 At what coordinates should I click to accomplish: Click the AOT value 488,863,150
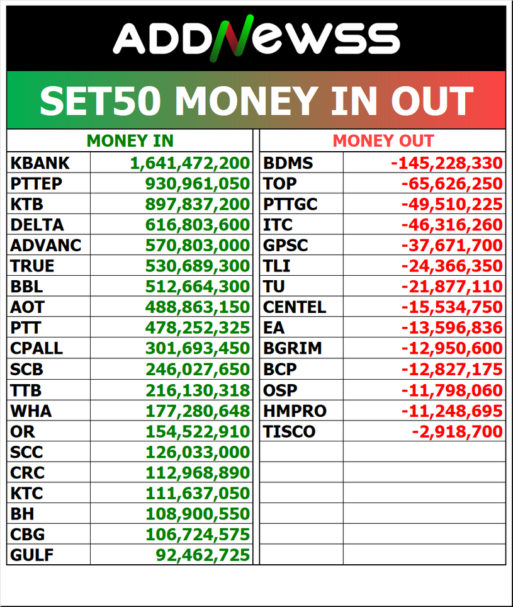pos(198,307)
